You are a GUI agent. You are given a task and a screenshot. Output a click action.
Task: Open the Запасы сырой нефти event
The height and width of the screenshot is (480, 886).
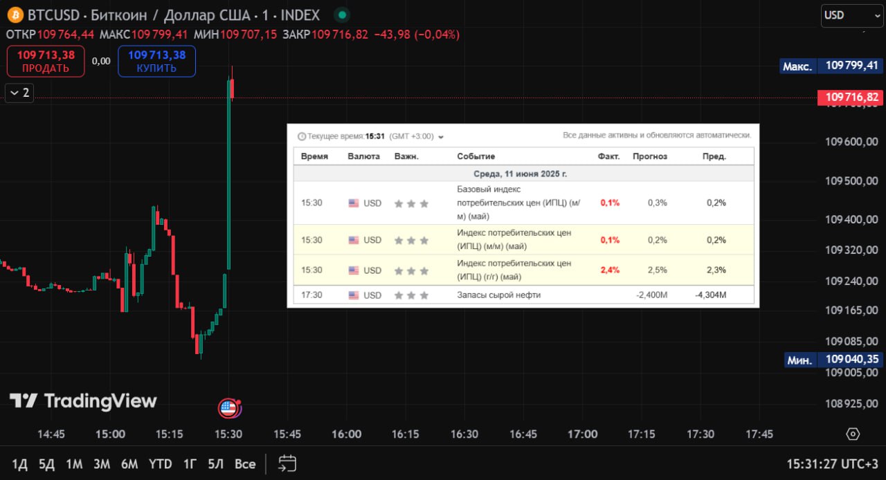tap(499, 295)
